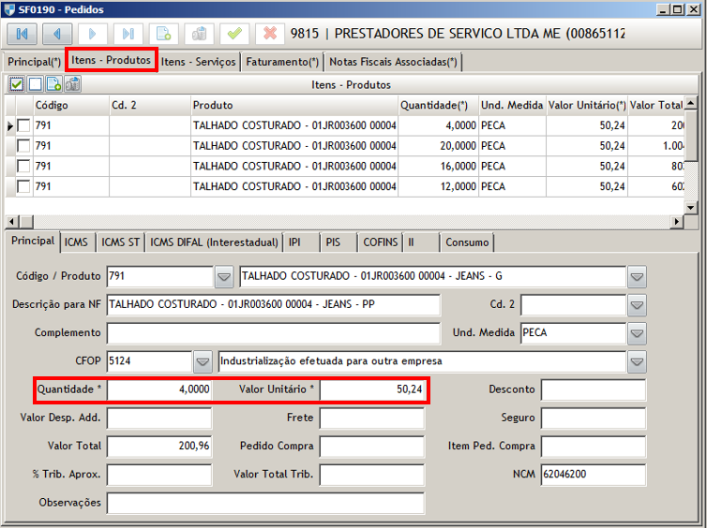Switch to the Itens - Serviços tab
This screenshot has height=528, width=707.
click(199, 62)
